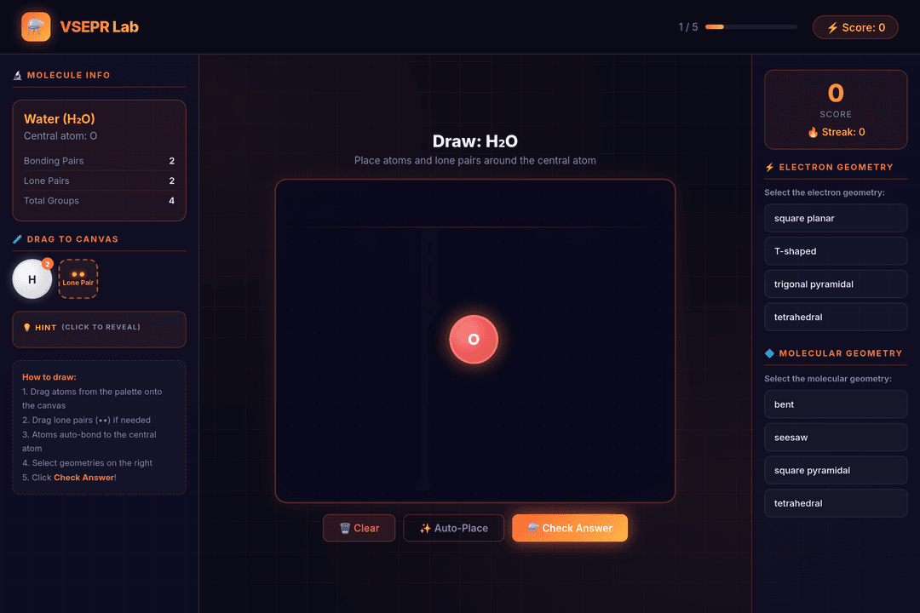Click the Total Groups row
The width and height of the screenshot is (920, 613).
pos(99,201)
